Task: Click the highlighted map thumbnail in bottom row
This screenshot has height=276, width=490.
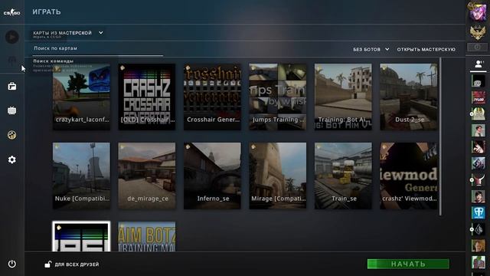Action: [x=82, y=237]
